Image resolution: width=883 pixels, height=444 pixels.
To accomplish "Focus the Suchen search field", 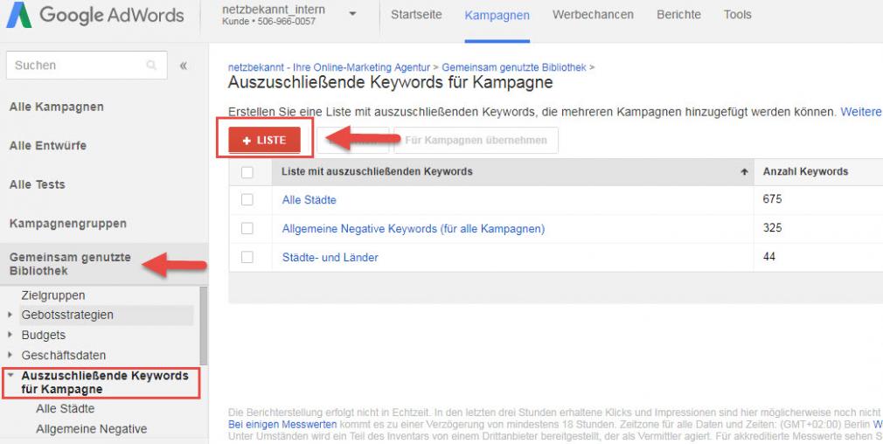I will (87, 66).
